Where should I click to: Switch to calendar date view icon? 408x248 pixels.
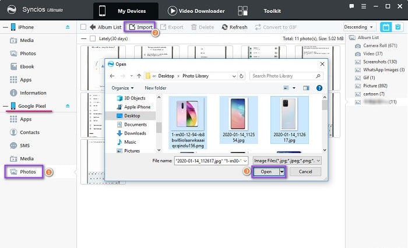pyautogui.click(x=386, y=27)
